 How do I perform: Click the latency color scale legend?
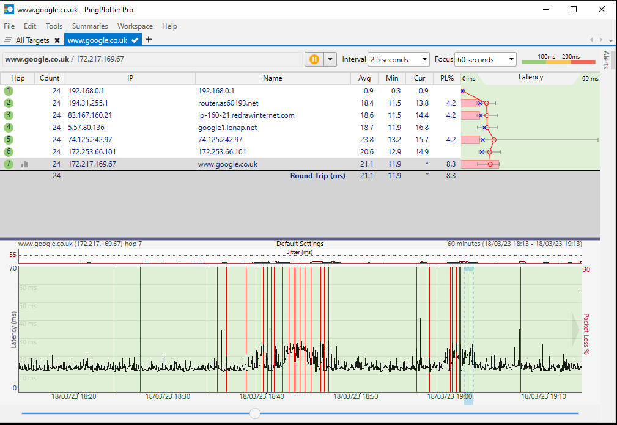[558, 60]
